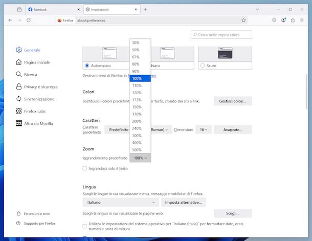Open Pagina iniziale settings section
The width and height of the screenshot is (312, 241).
point(33,62)
